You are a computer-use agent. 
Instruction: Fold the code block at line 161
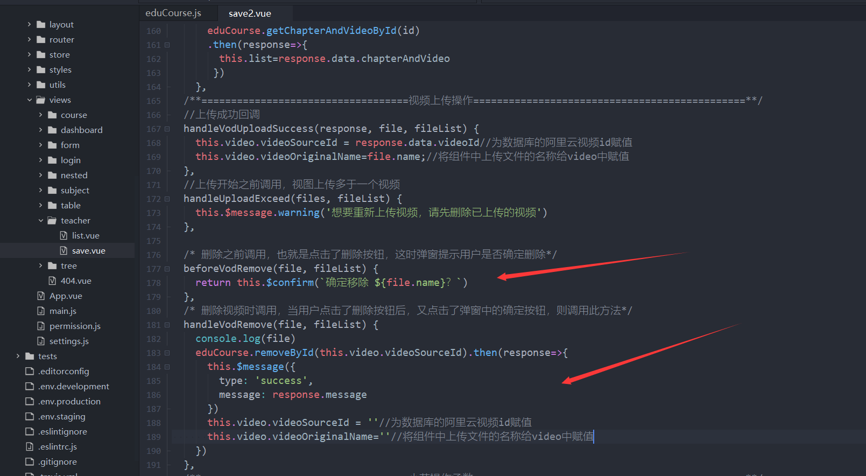tap(167, 45)
